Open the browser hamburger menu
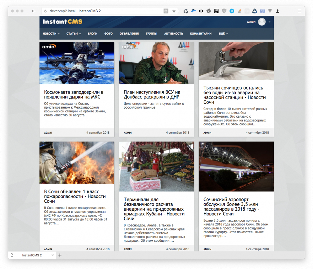 point(300,11)
